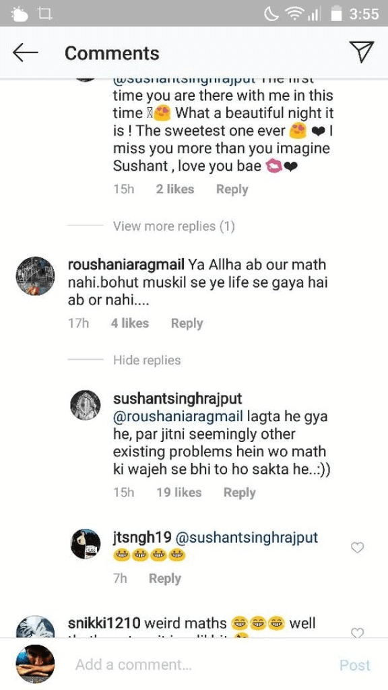Viewport: 388px width, 690px height.
Task: Open snikki1210's profile from the username
Action: [x=104, y=623]
